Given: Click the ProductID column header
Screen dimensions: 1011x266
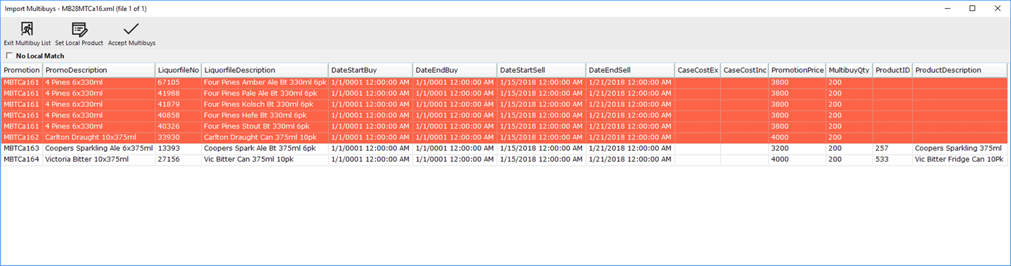Looking at the screenshot, I should pos(892,70).
